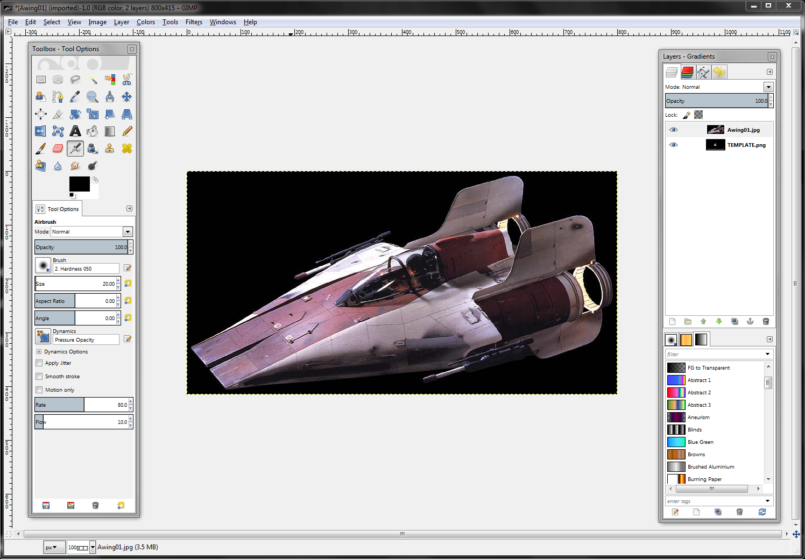Open the Airbrush Mode dropdown
The height and width of the screenshot is (559, 805).
[x=128, y=232]
